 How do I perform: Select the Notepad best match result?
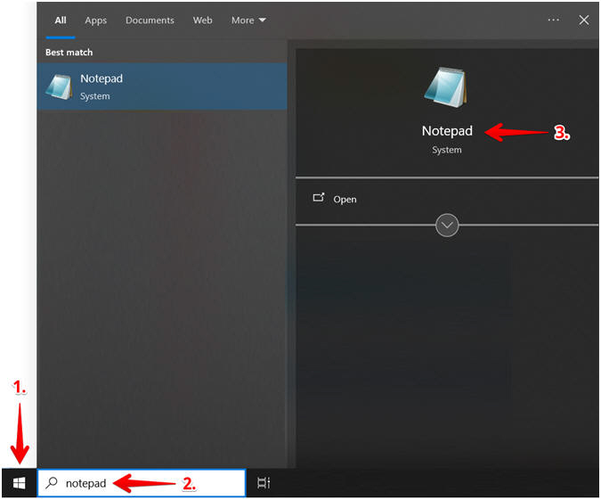(162, 86)
